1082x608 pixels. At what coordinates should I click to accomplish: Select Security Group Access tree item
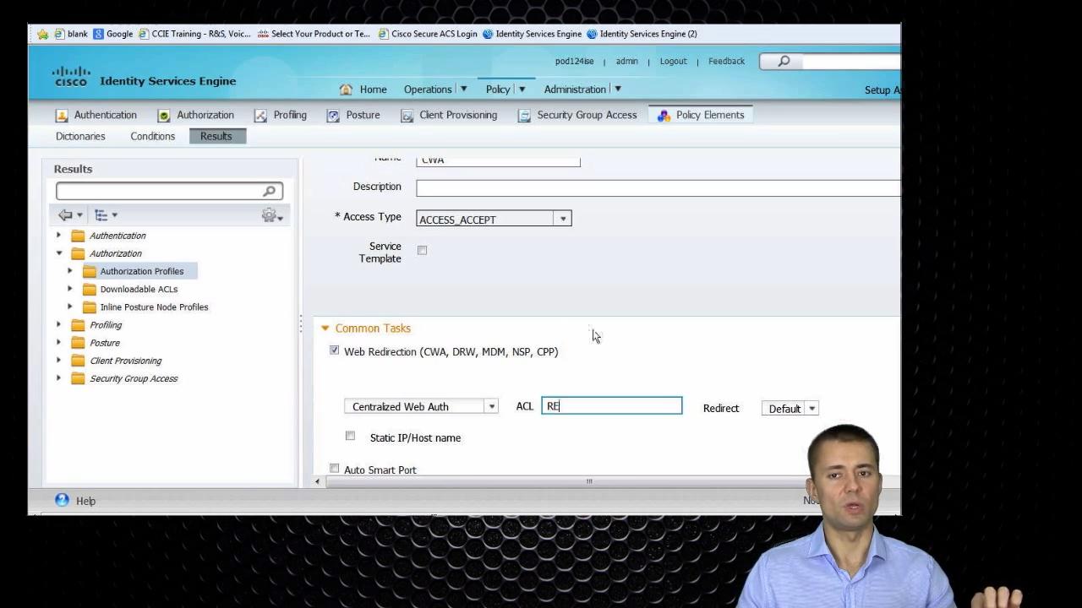point(134,378)
